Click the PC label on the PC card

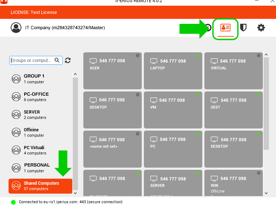tap(153, 146)
